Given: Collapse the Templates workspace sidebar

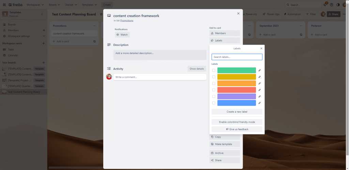Looking at the screenshot, I should coord(42,14).
